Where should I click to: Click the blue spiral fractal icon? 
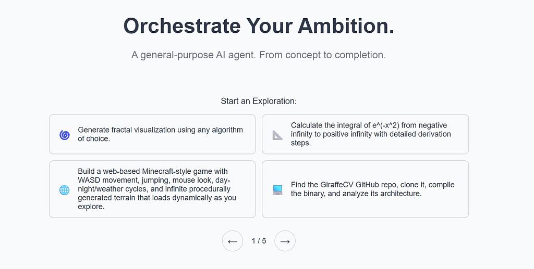65,135
